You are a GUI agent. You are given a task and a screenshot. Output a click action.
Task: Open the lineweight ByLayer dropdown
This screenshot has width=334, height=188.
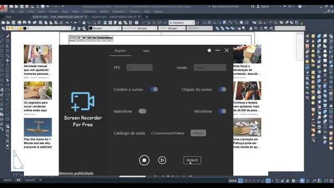172,28
